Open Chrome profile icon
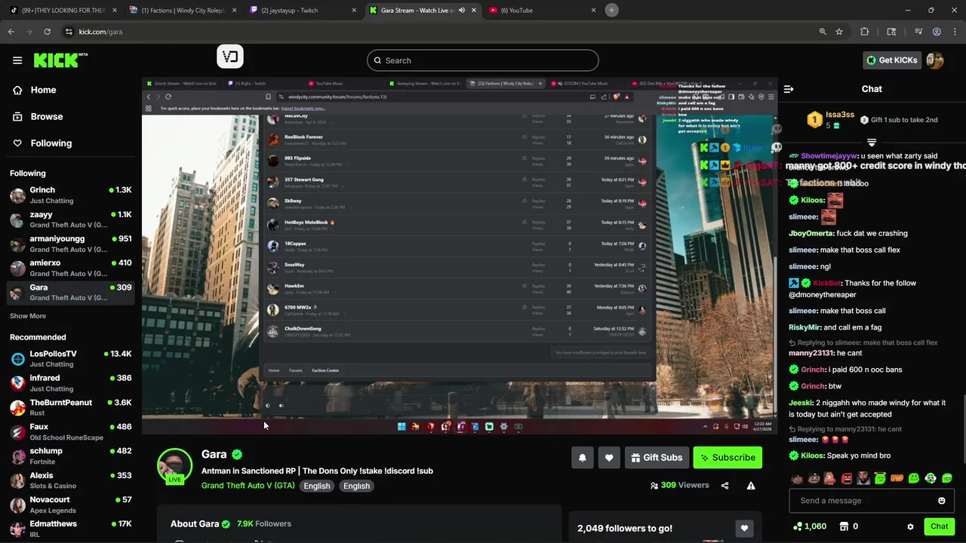 tap(937, 32)
